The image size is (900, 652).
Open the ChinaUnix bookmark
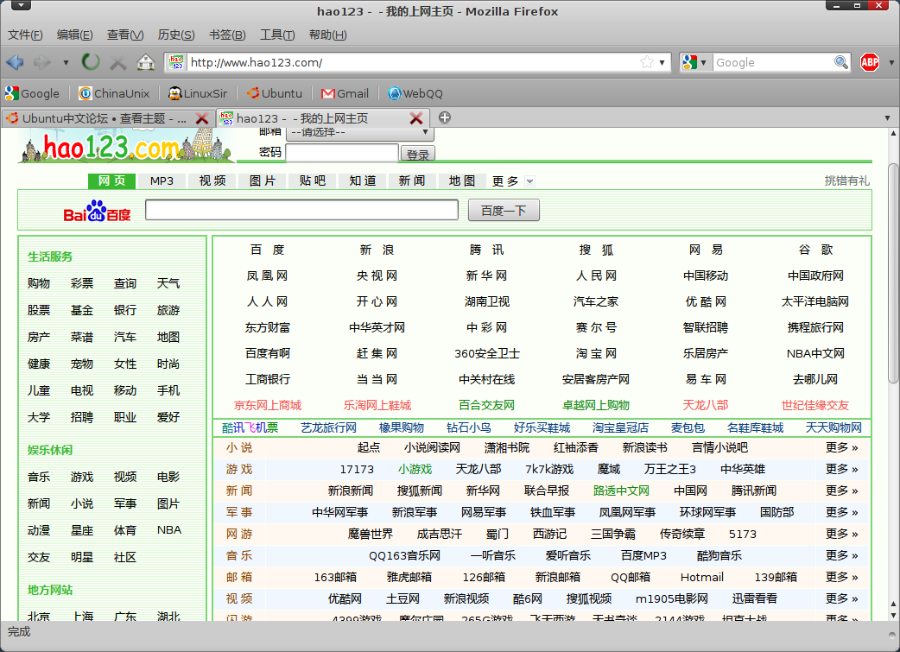pos(114,93)
